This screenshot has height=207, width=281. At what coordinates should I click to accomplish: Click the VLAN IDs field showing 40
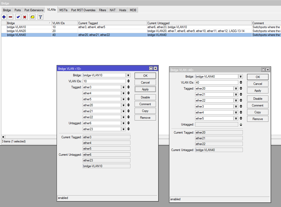coord(217,83)
